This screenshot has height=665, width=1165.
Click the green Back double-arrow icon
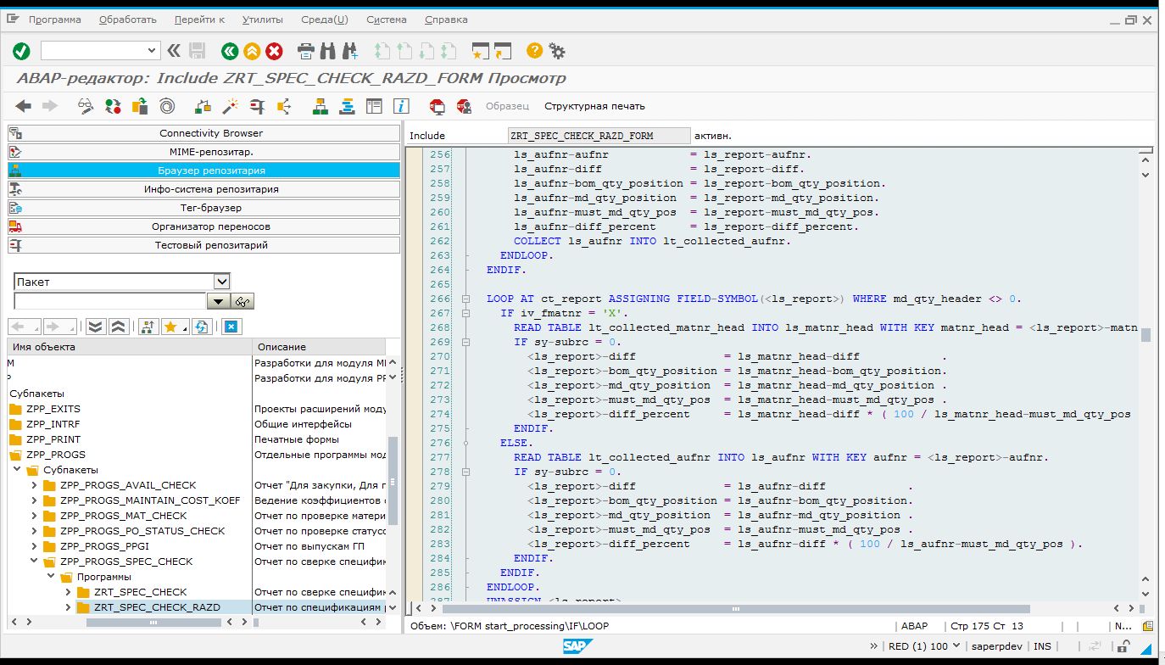click(230, 51)
